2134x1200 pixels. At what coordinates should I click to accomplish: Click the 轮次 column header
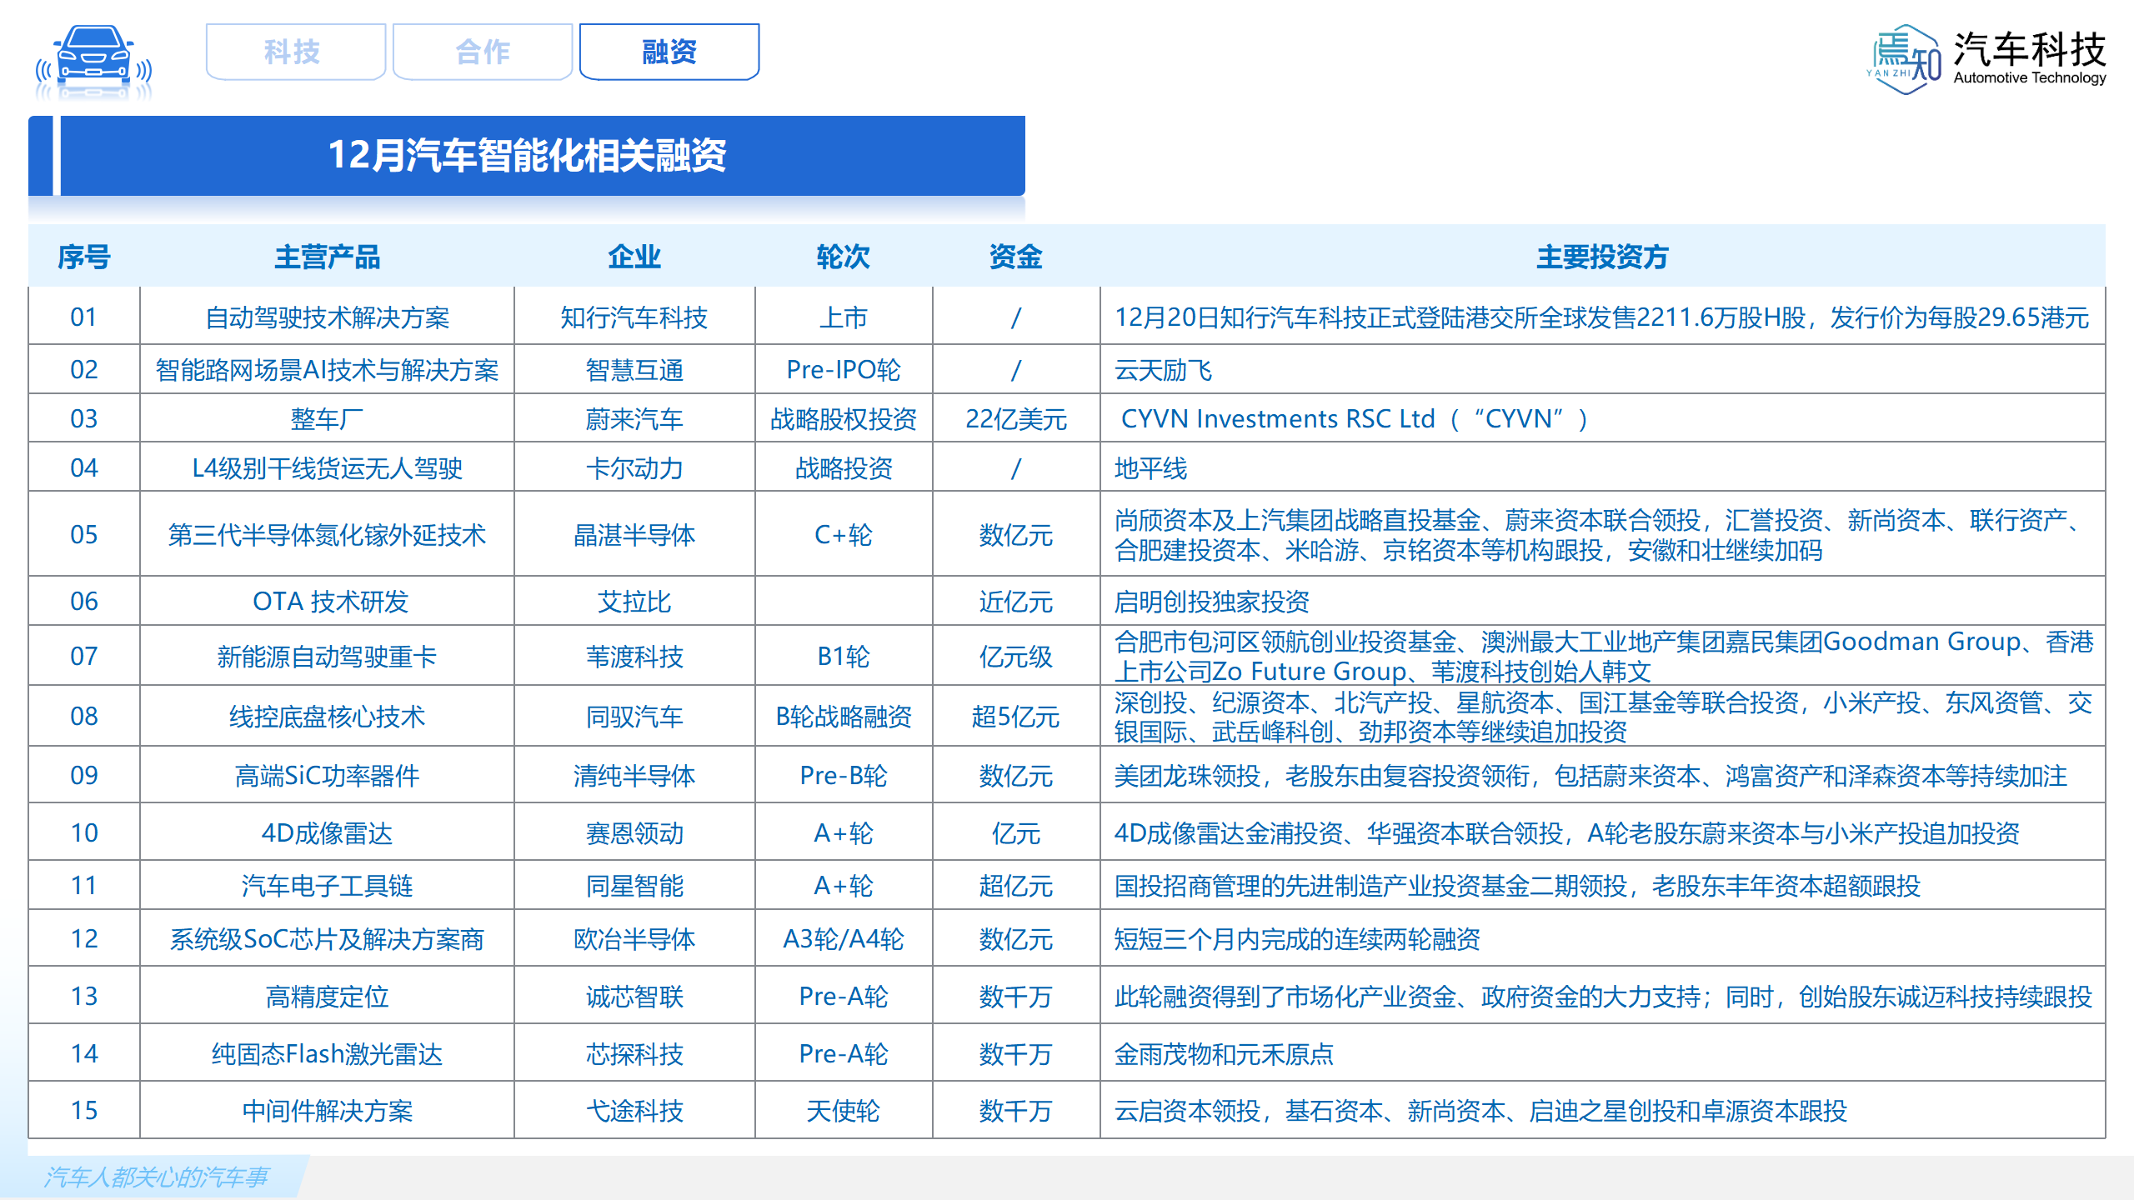coord(844,257)
